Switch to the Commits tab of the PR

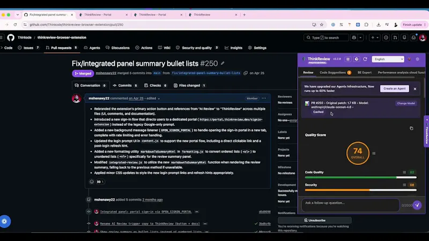125,86
